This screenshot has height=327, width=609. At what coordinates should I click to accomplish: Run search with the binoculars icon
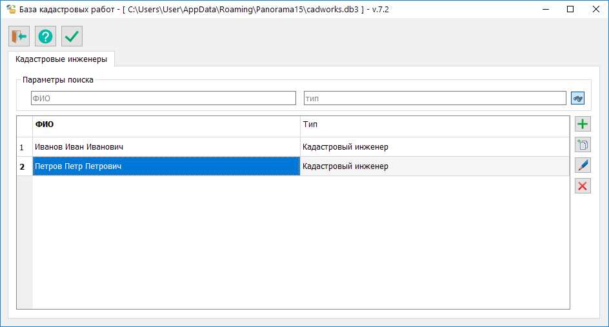577,98
